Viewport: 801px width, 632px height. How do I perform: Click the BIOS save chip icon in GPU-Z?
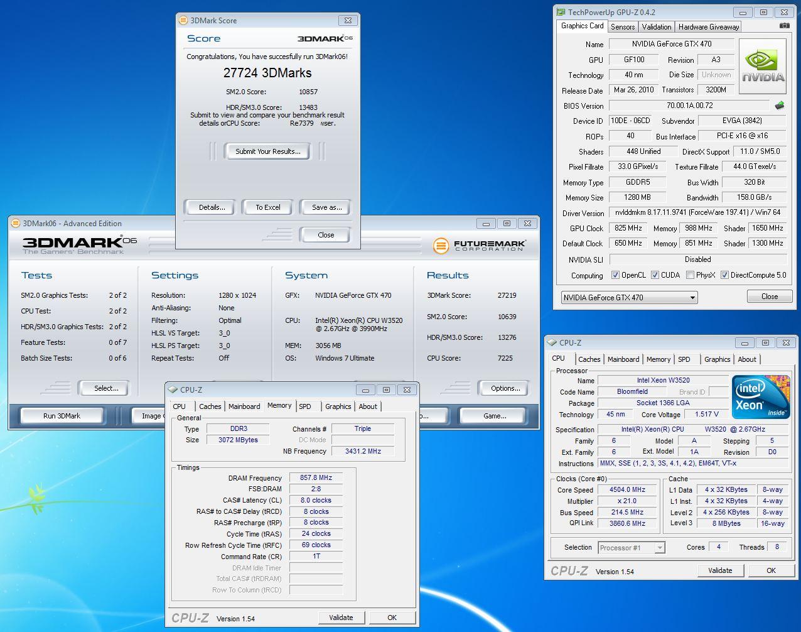click(x=780, y=106)
